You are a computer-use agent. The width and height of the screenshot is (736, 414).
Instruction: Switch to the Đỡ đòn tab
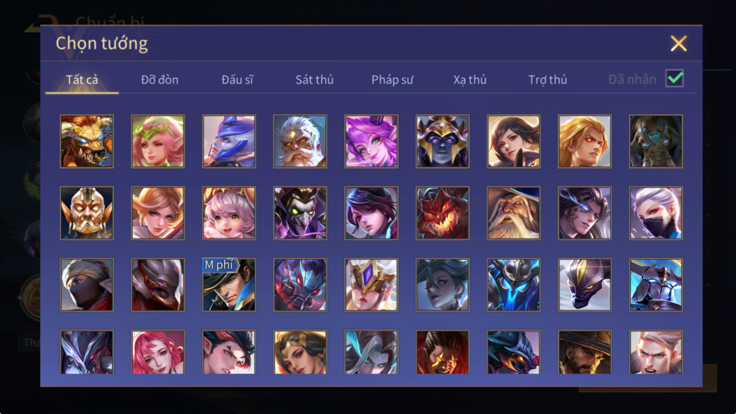160,80
